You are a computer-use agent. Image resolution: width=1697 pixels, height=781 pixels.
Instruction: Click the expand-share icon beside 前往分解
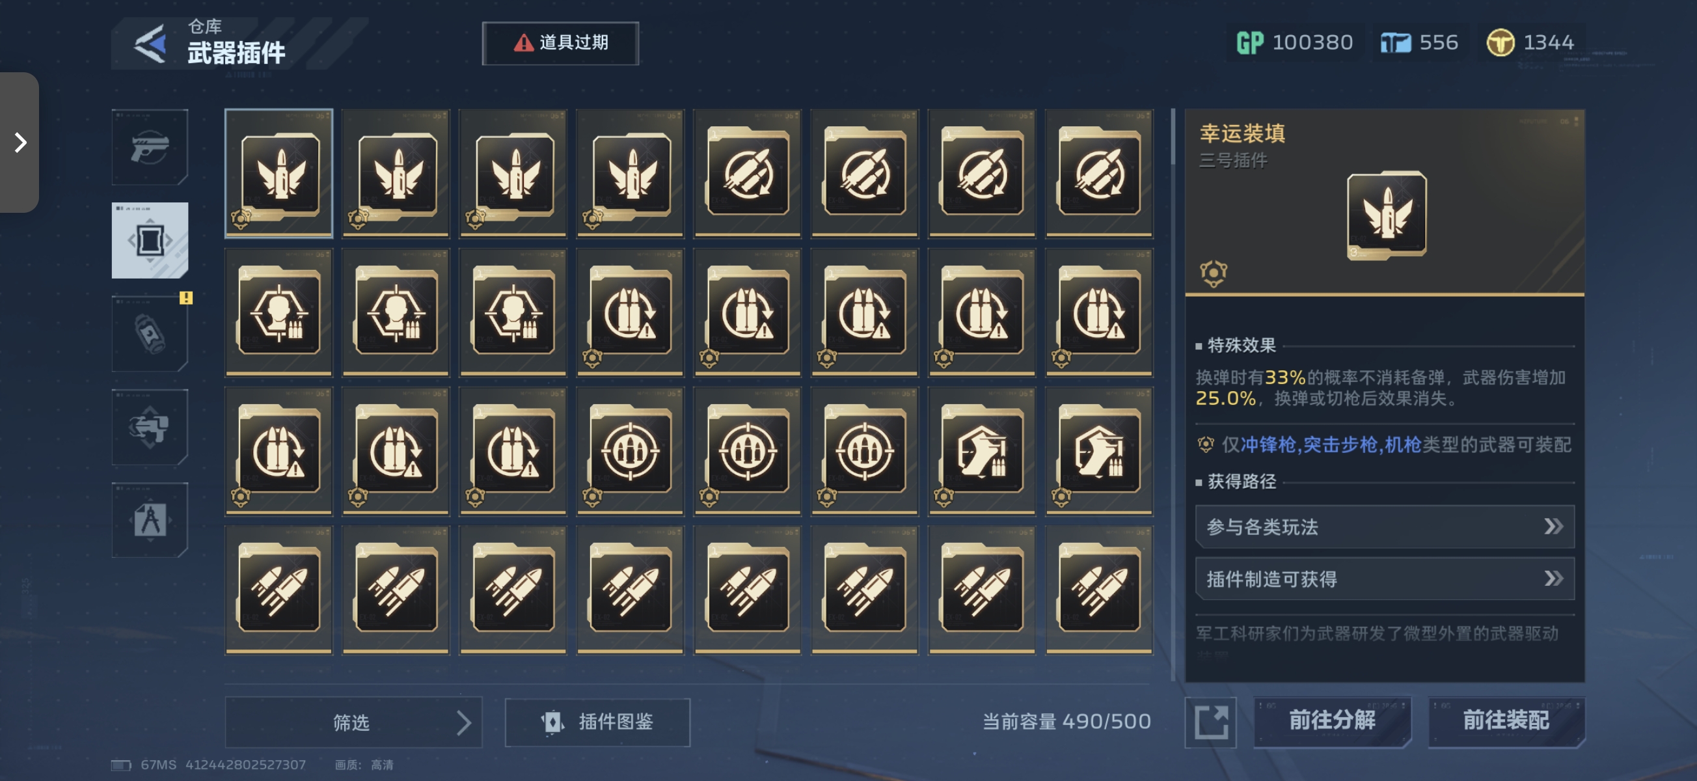tap(1211, 722)
